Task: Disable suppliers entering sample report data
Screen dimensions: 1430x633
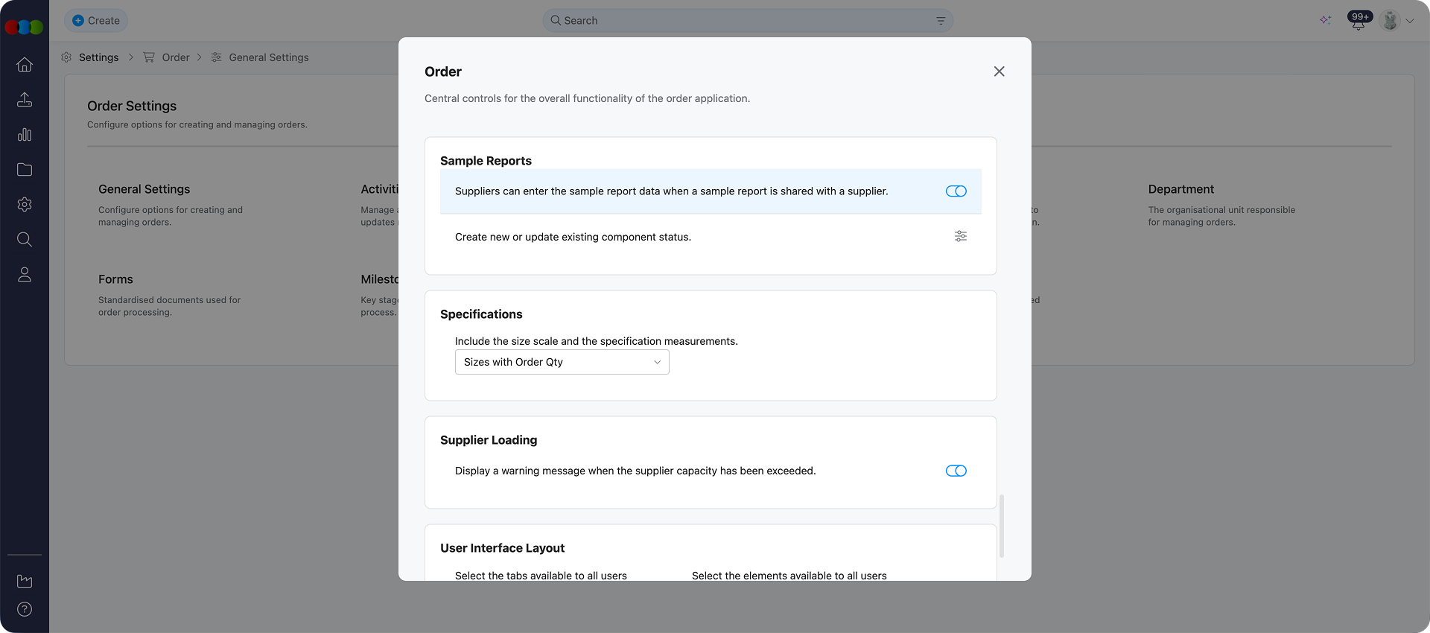Action: pos(956,191)
